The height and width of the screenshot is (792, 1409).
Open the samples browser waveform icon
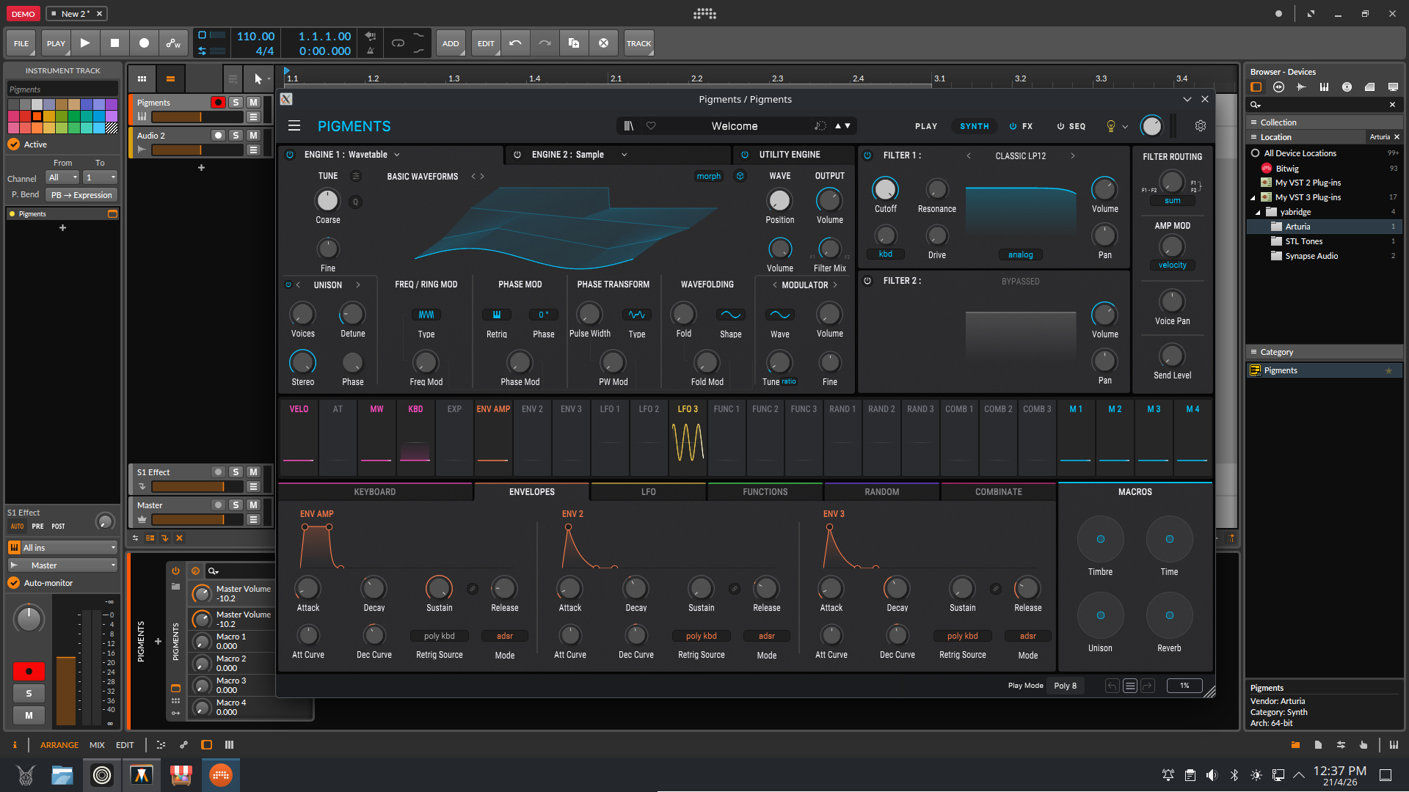click(1302, 87)
